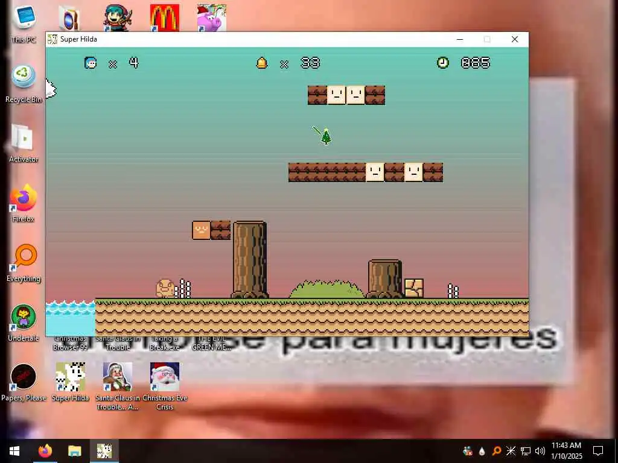
Task: Click the network tray icon
Action: pyautogui.click(x=526, y=451)
